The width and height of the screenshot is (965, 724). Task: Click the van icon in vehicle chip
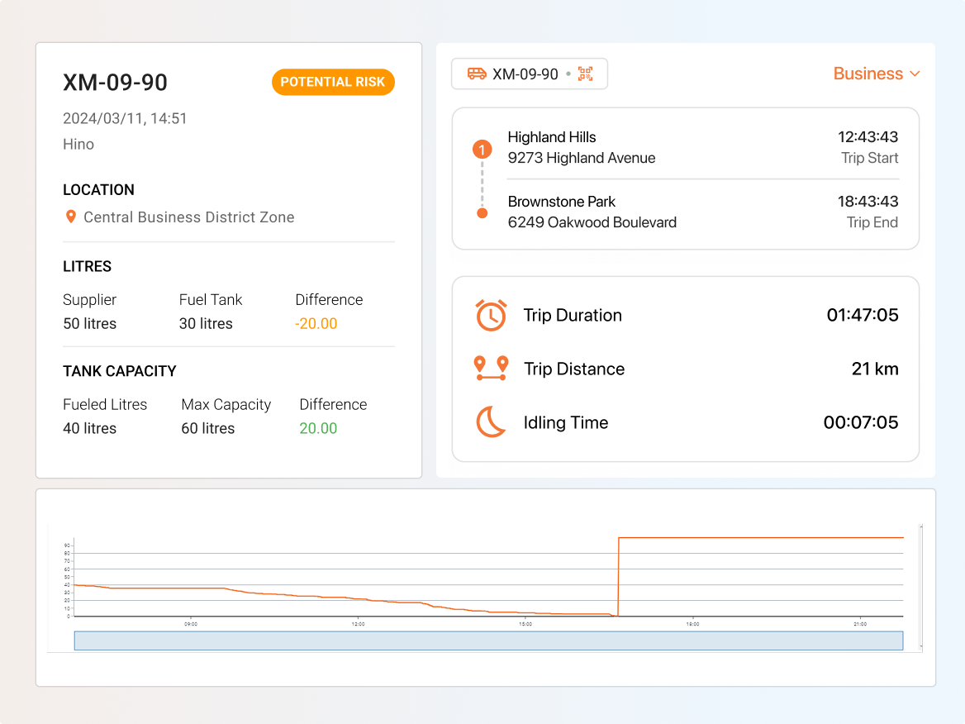pos(477,74)
